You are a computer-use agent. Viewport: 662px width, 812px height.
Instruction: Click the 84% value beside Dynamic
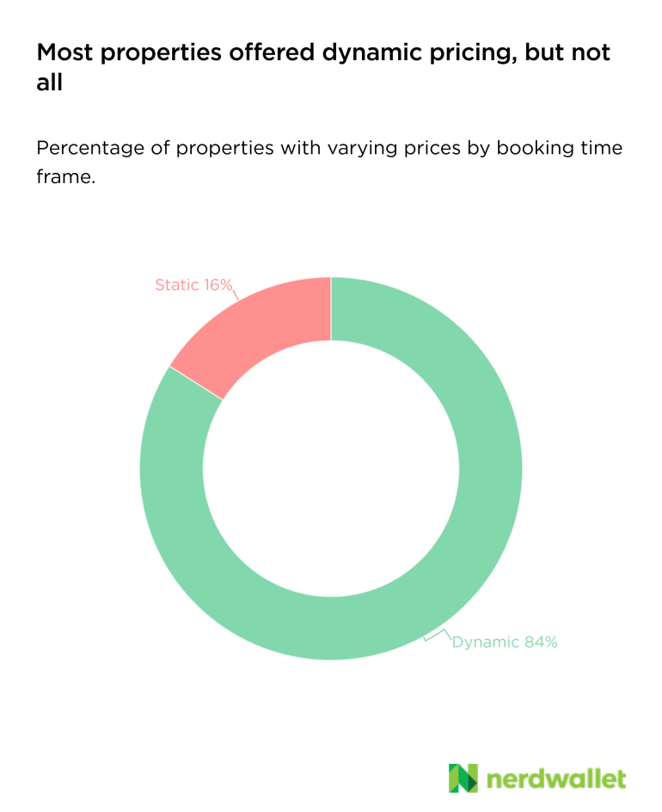click(542, 642)
